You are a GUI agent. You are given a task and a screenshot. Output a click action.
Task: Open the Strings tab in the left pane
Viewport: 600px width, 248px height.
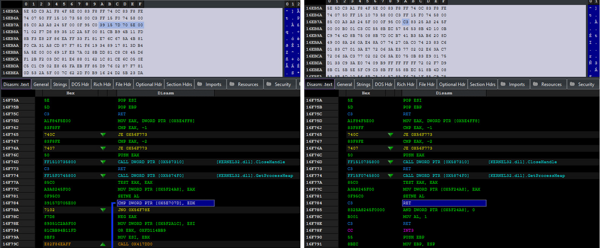click(60, 84)
